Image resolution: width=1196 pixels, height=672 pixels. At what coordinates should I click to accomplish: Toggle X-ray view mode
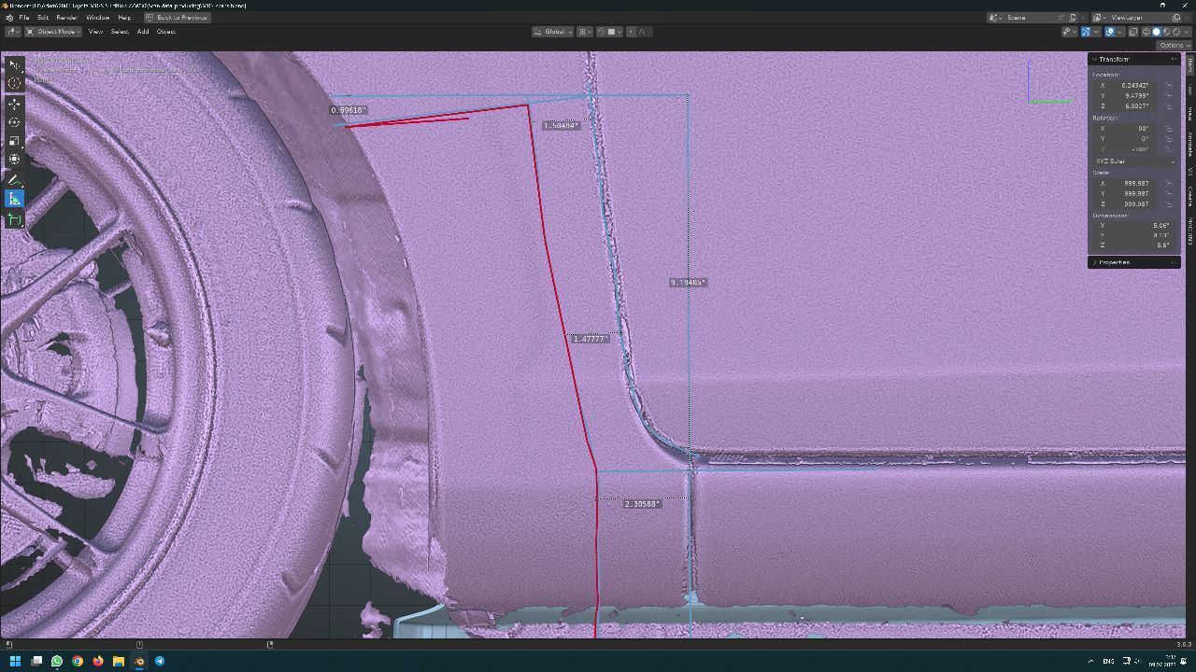click(1132, 32)
